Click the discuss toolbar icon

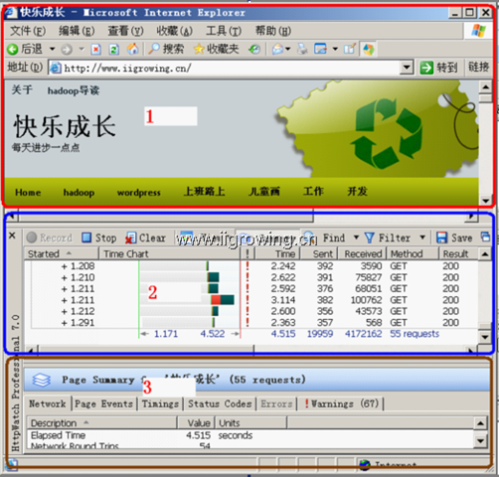coord(350,50)
